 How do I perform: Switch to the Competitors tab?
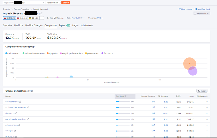click(51, 25)
